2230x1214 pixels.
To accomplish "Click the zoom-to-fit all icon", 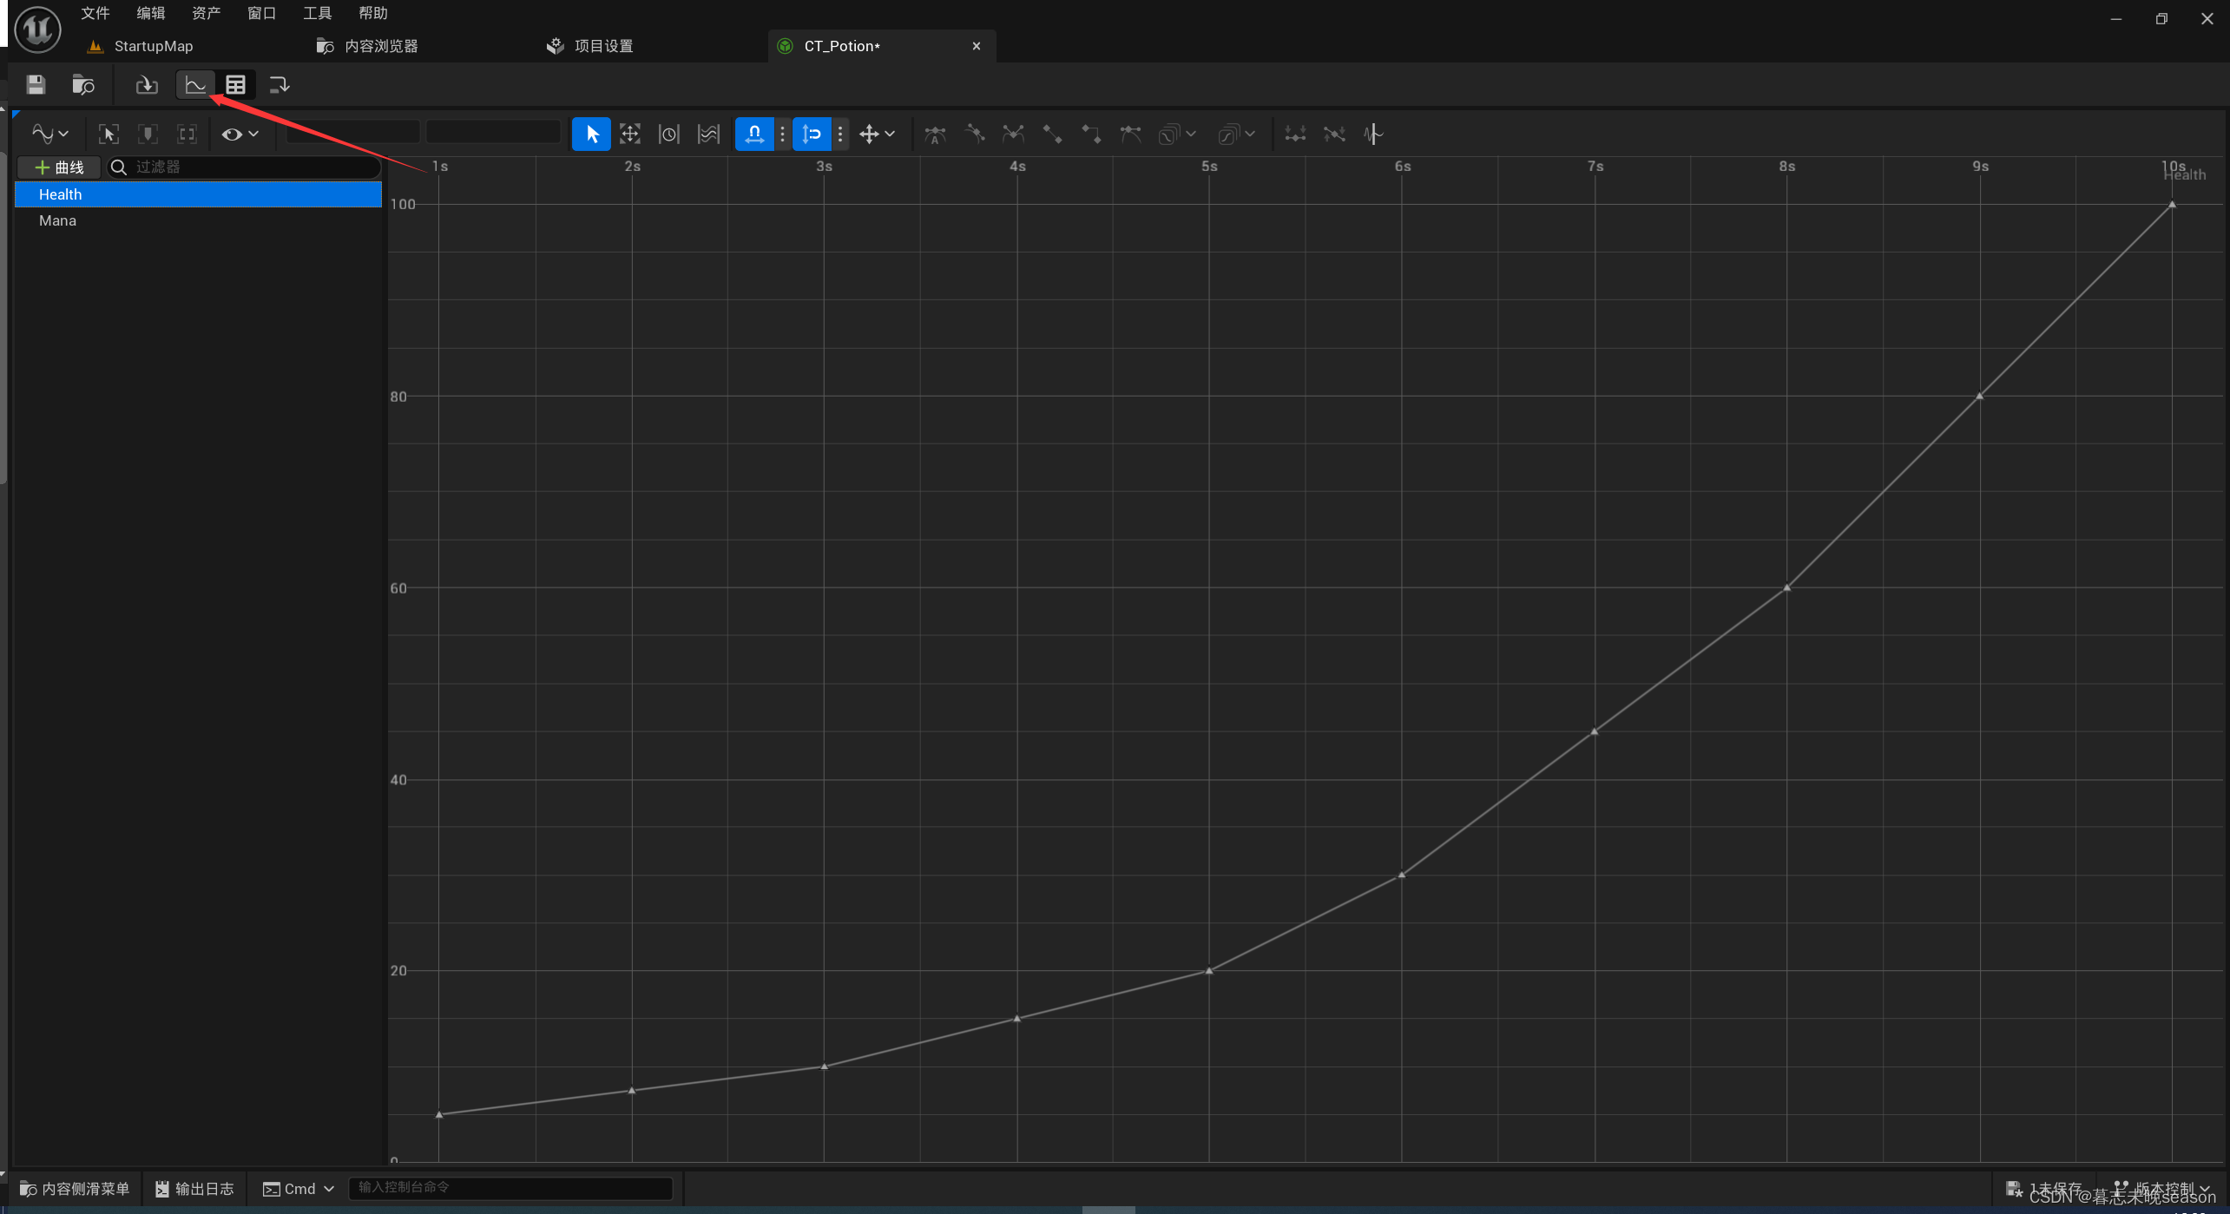I will [109, 134].
